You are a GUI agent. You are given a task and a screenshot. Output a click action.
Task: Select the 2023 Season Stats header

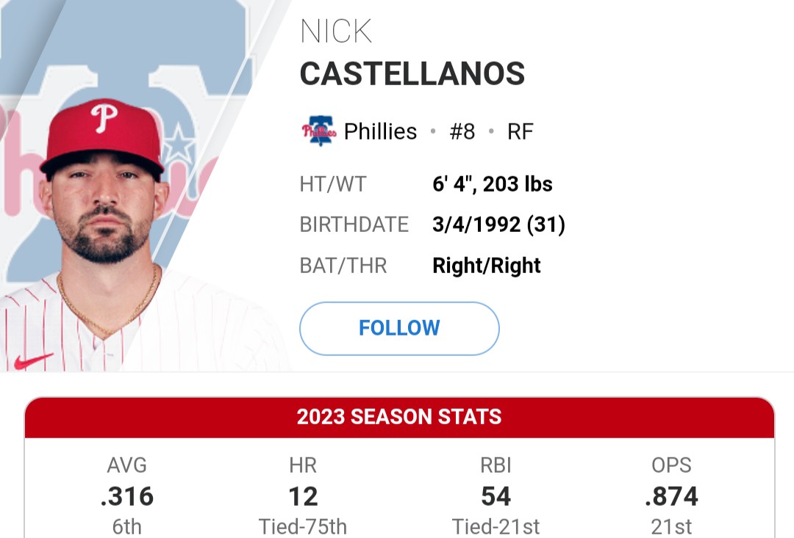click(x=399, y=417)
